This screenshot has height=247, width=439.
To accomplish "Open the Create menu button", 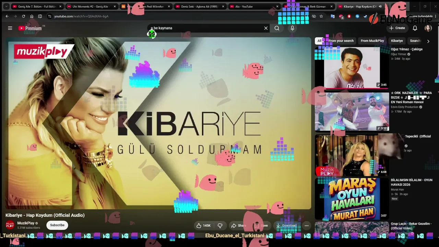I will click(397, 28).
